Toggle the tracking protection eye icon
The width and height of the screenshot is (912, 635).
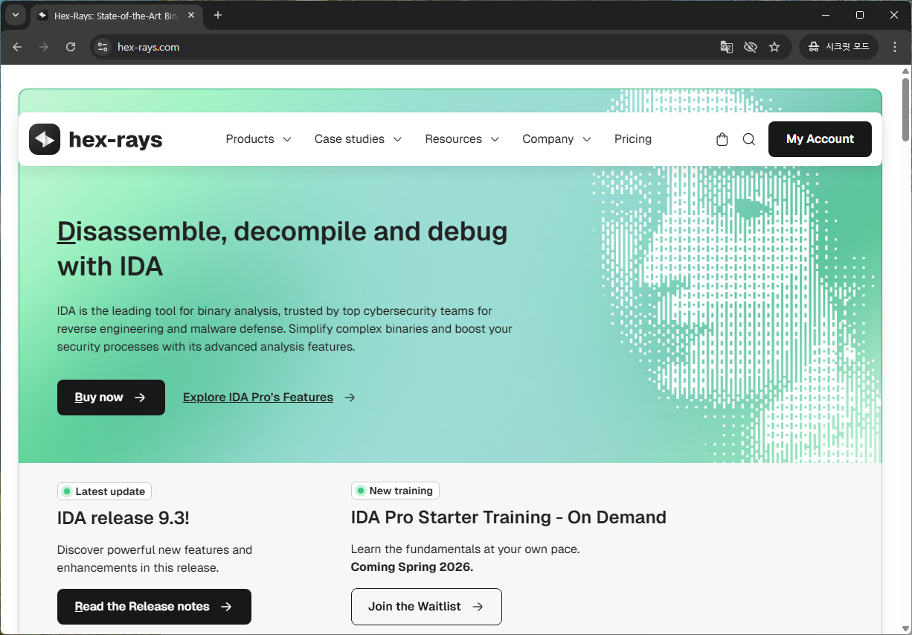tap(751, 47)
